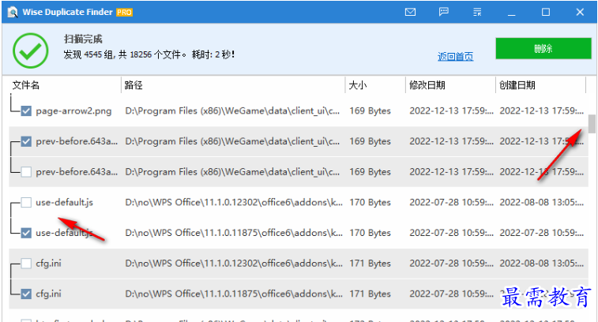Image resolution: width=598 pixels, height=322 pixels.
Task: Click the green scan complete checkmark icon
Action: 31,51
